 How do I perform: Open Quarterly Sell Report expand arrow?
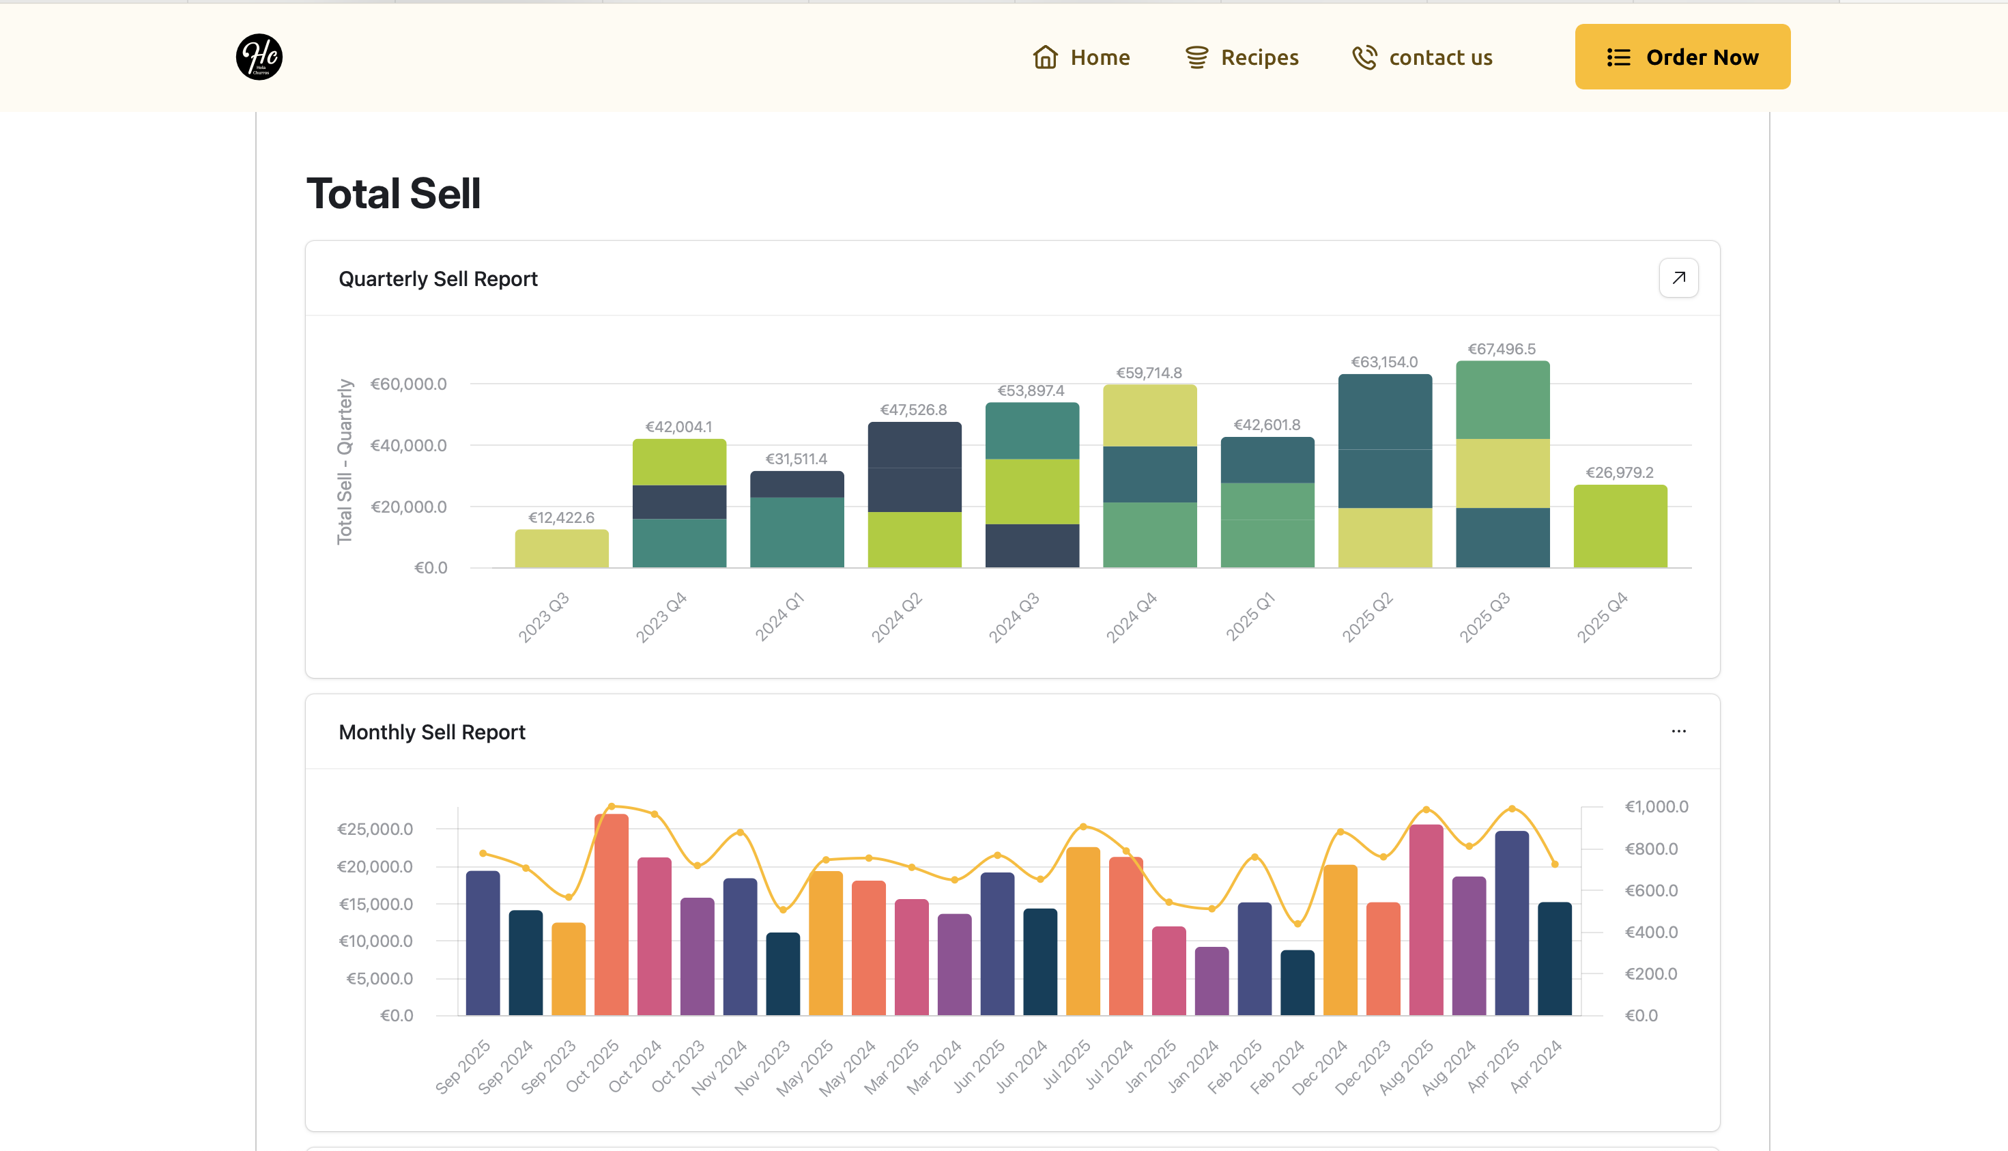1678,277
